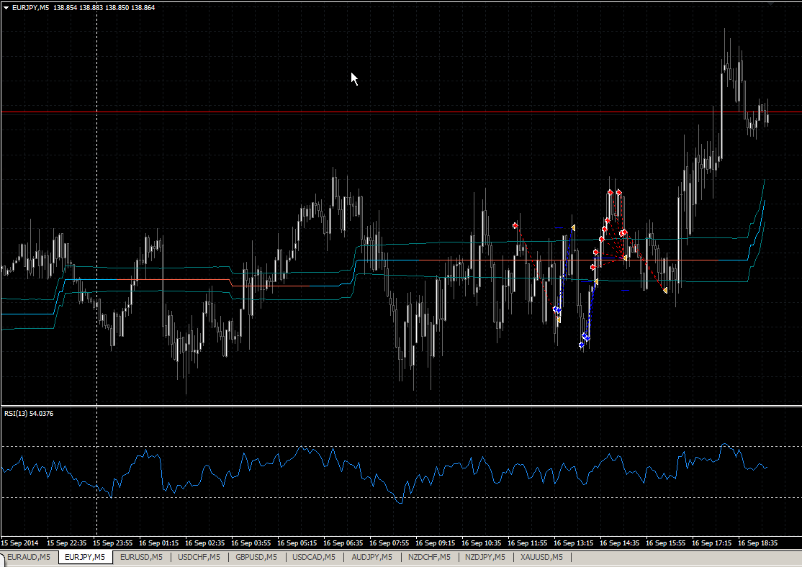This screenshot has height=567, width=802.
Task: Click the triangle arrow beside EURJPY,M5 title
Action: (6, 8)
